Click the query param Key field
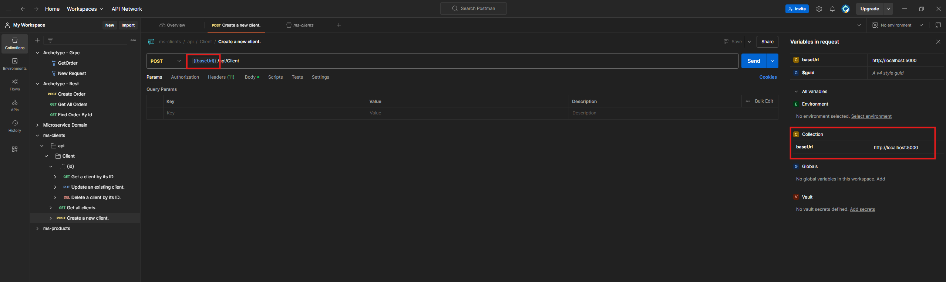 click(x=265, y=113)
